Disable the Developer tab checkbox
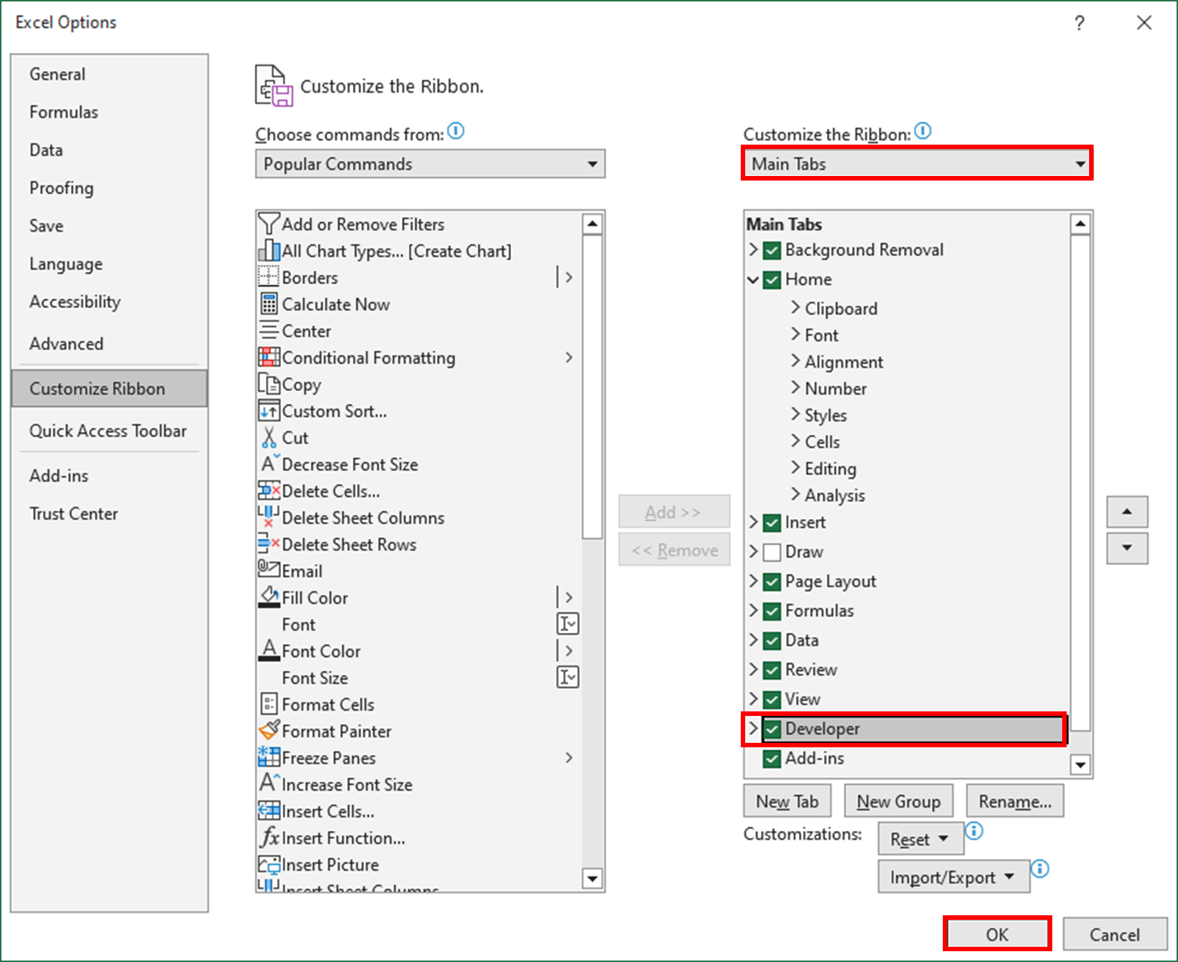This screenshot has height=962, width=1178. (x=771, y=729)
